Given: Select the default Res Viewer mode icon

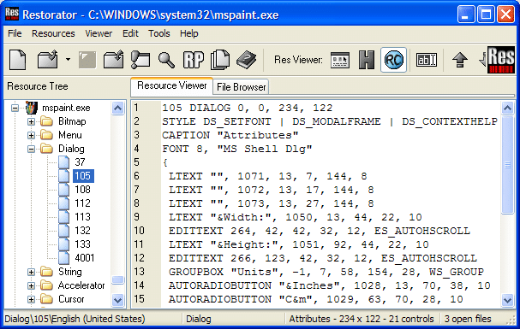Looking at the screenshot, I should pos(340,60).
